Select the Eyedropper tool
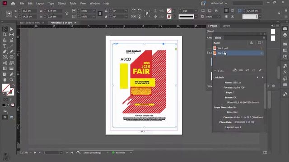 click(12, 74)
